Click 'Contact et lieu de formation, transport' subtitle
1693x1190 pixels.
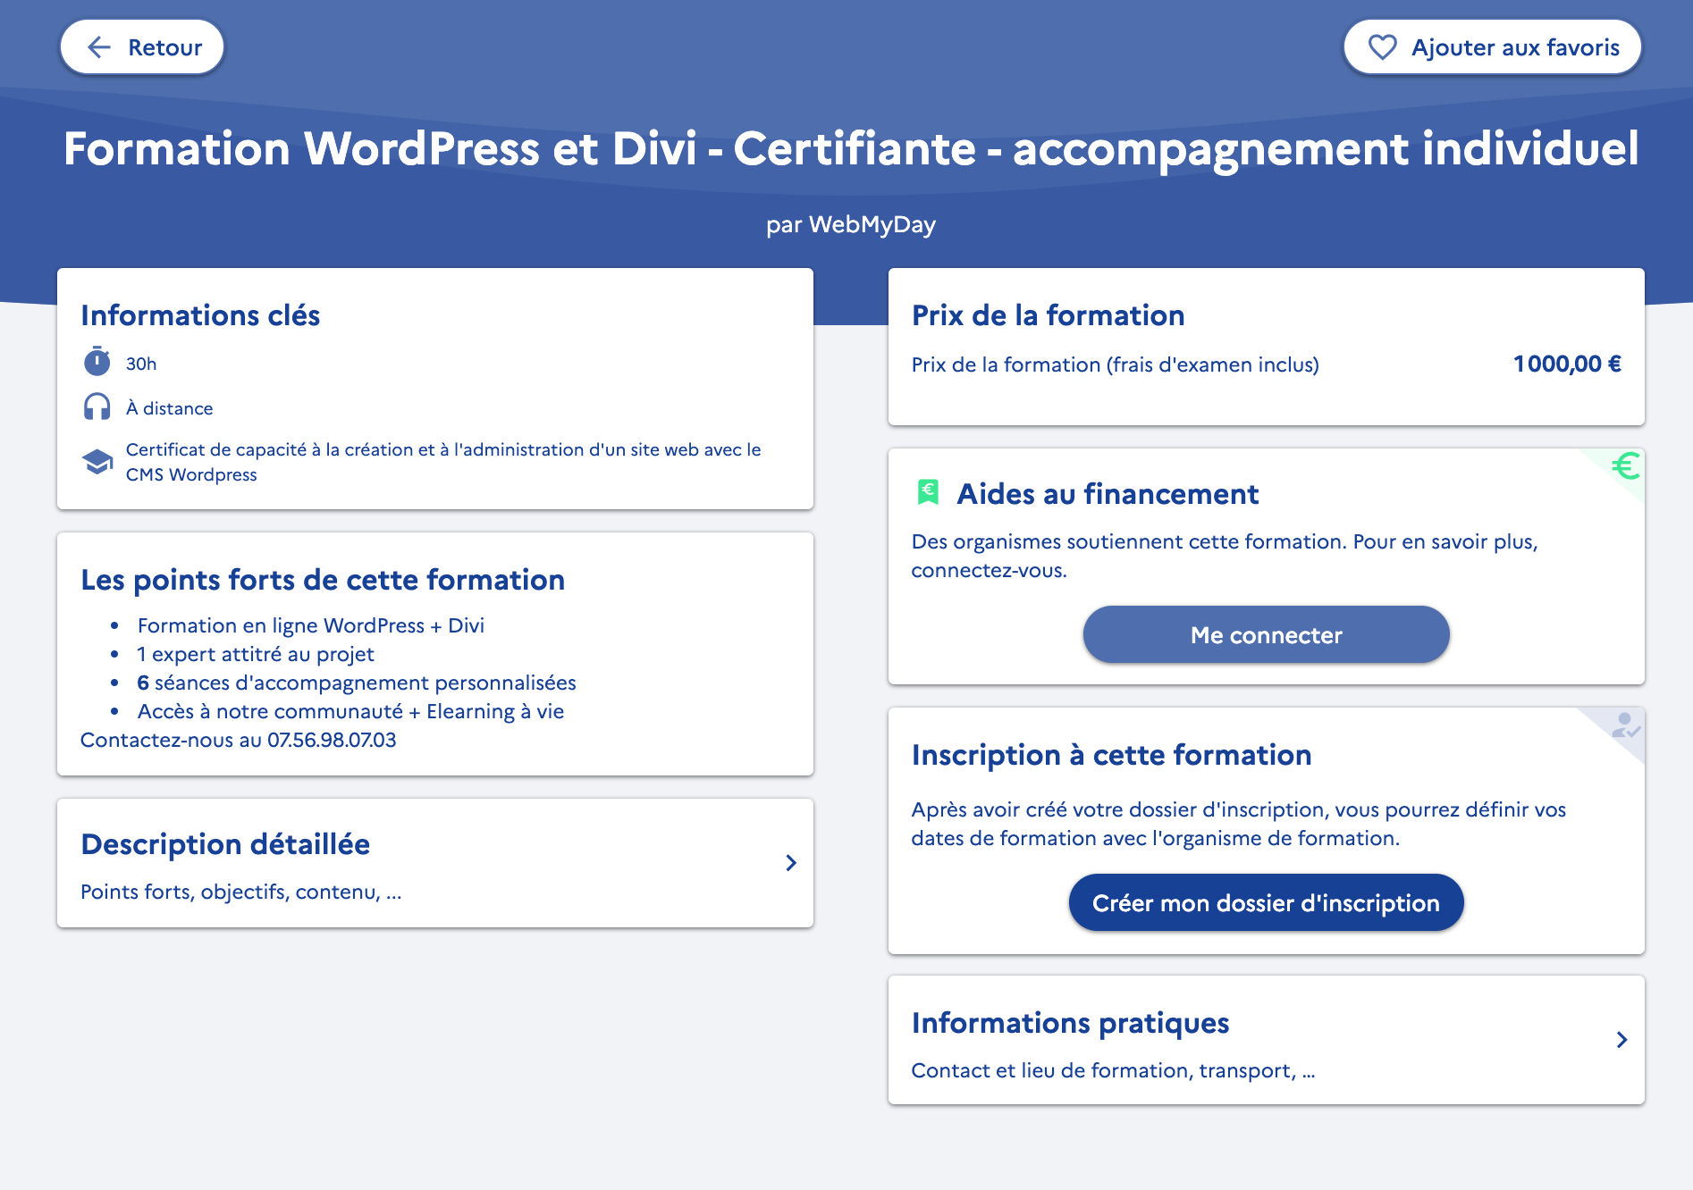[1113, 1070]
